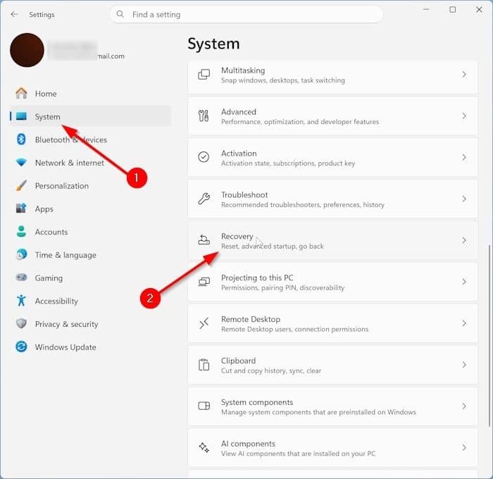Click the Find a setting search box

pos(246,15)
